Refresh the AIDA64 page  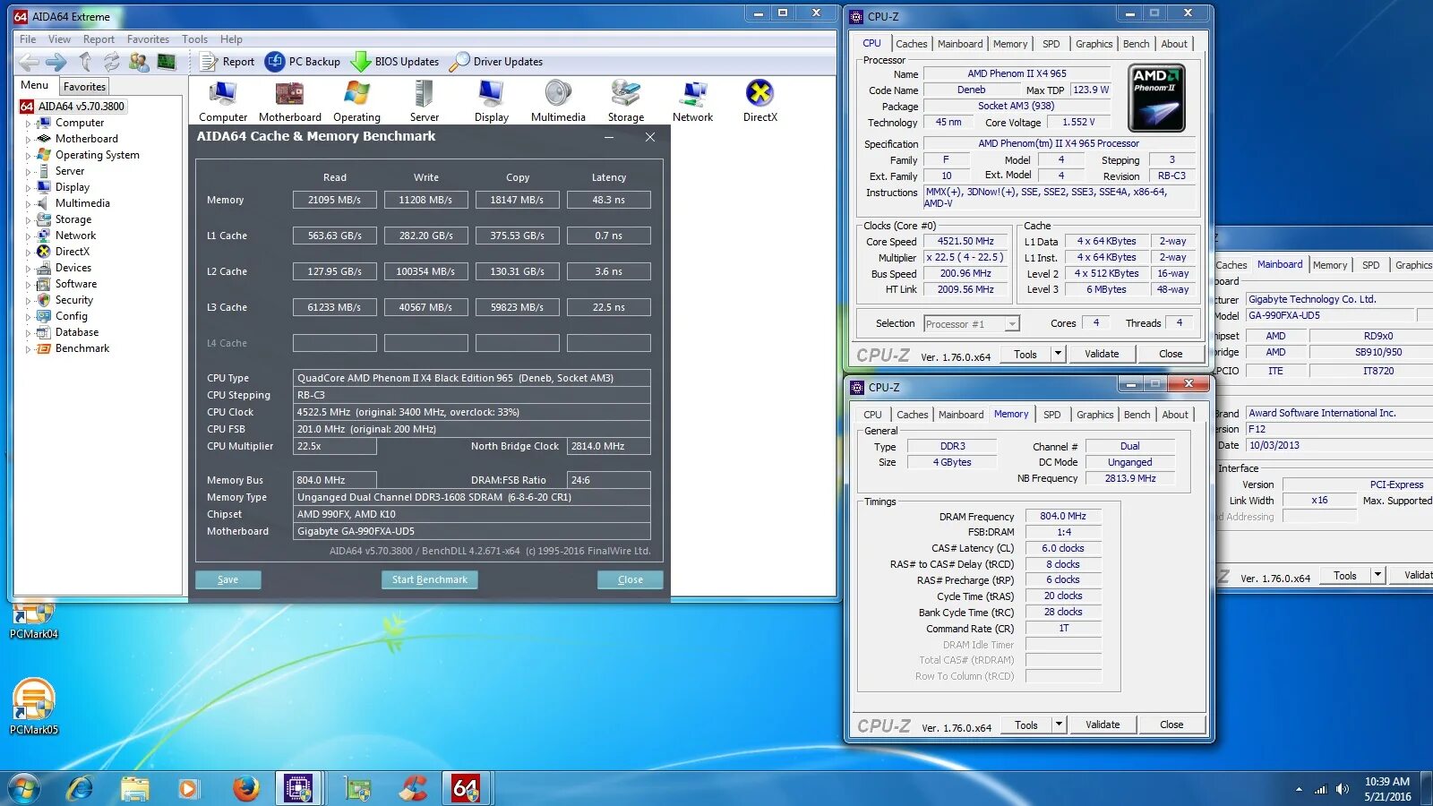tap(111, 62)
